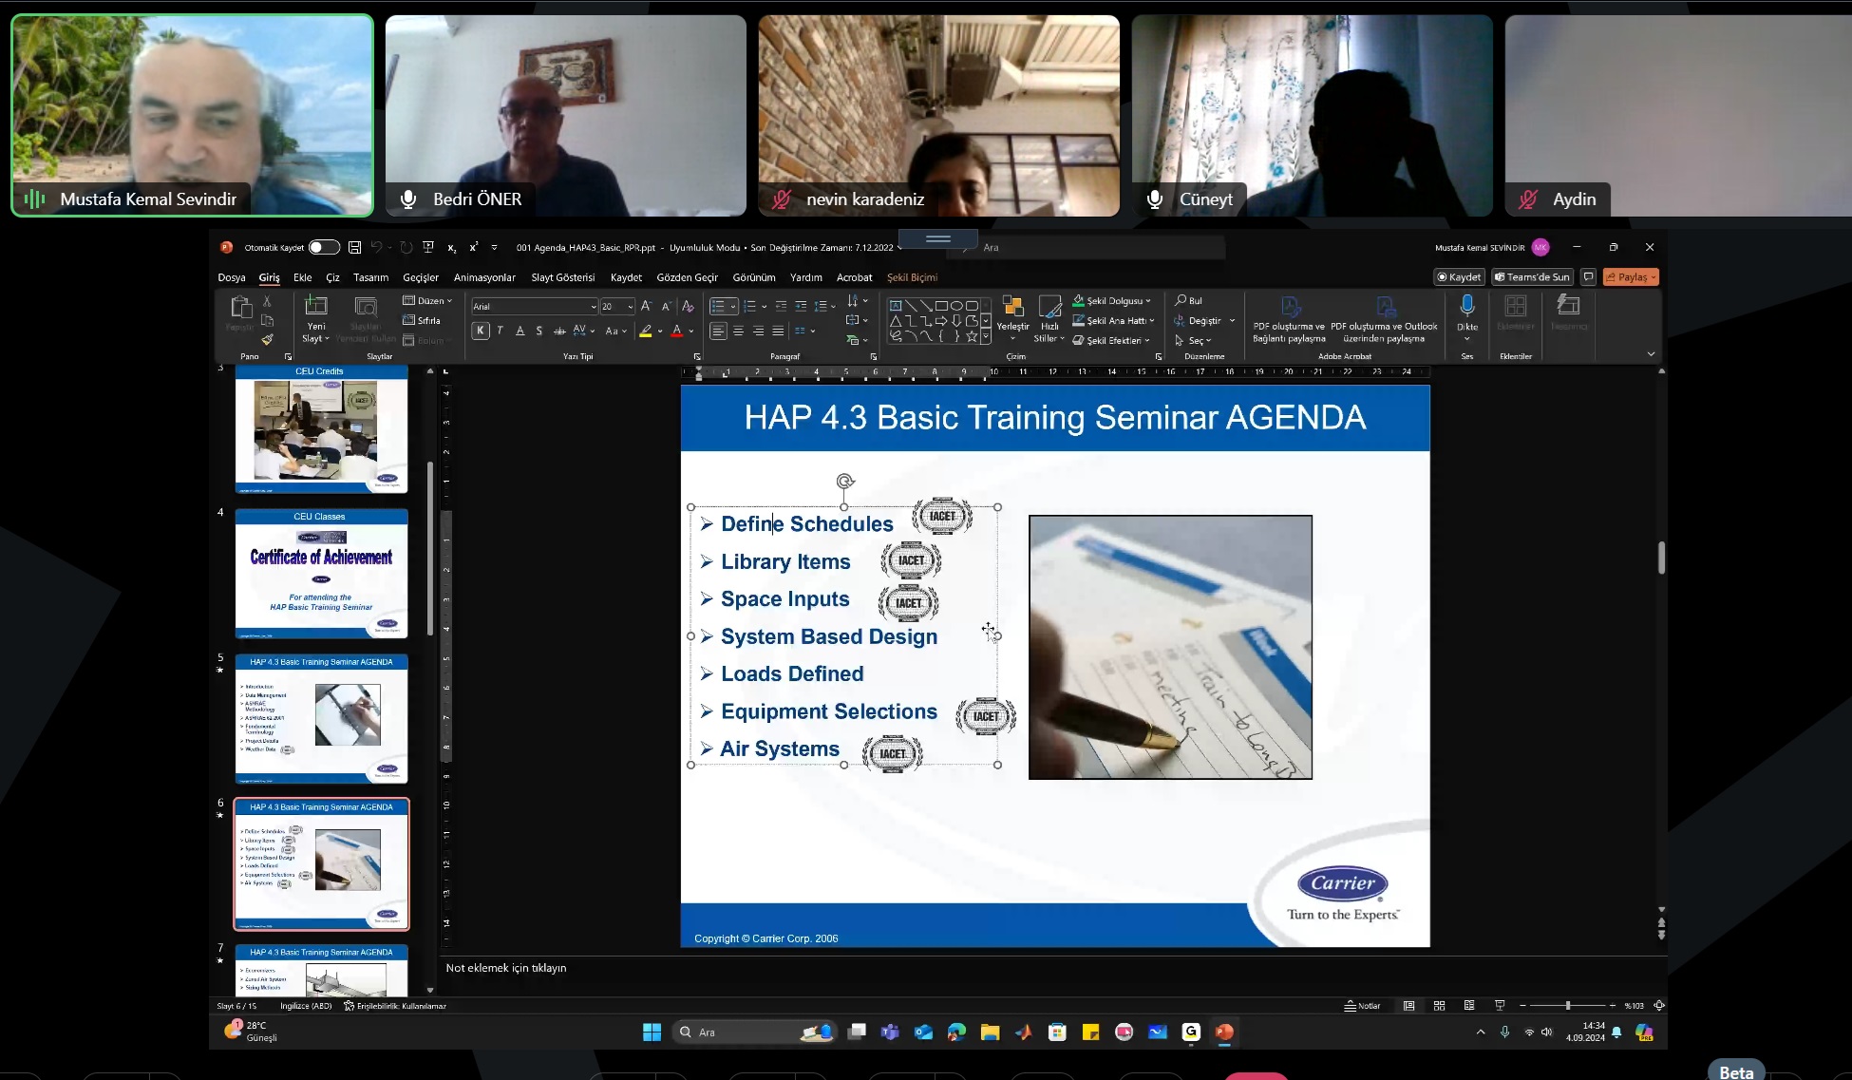Open the Arial font name dropdown

pyautogui.click(x=594, y=306)
